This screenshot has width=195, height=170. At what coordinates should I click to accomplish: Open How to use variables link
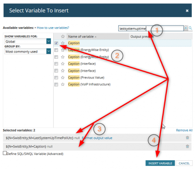coord(53,28)
